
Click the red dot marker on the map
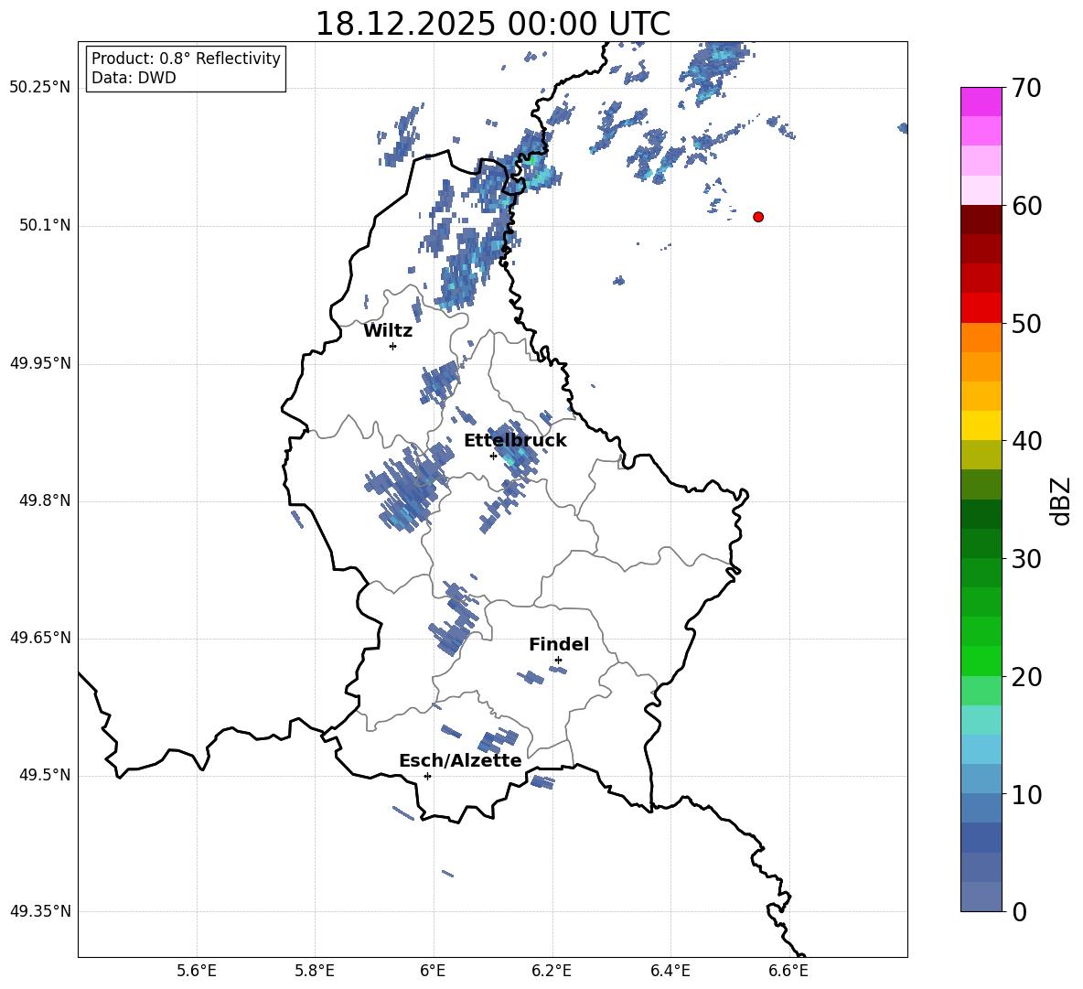point(758,217)
